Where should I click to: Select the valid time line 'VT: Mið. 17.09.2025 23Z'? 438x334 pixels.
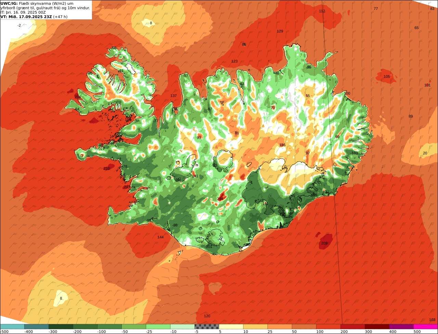click(26, 16)
